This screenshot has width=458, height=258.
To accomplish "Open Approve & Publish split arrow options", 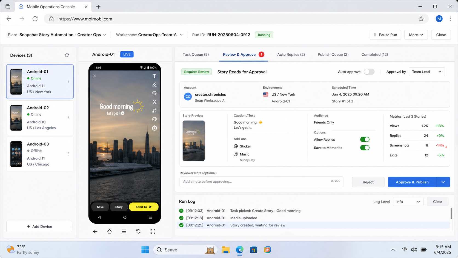I will pyautogui.click(x=443, y=182).
